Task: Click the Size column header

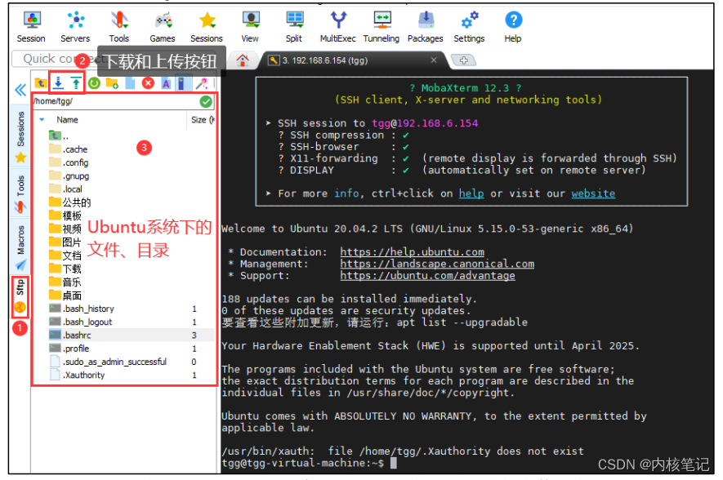Action: click(x=202, y=120)
